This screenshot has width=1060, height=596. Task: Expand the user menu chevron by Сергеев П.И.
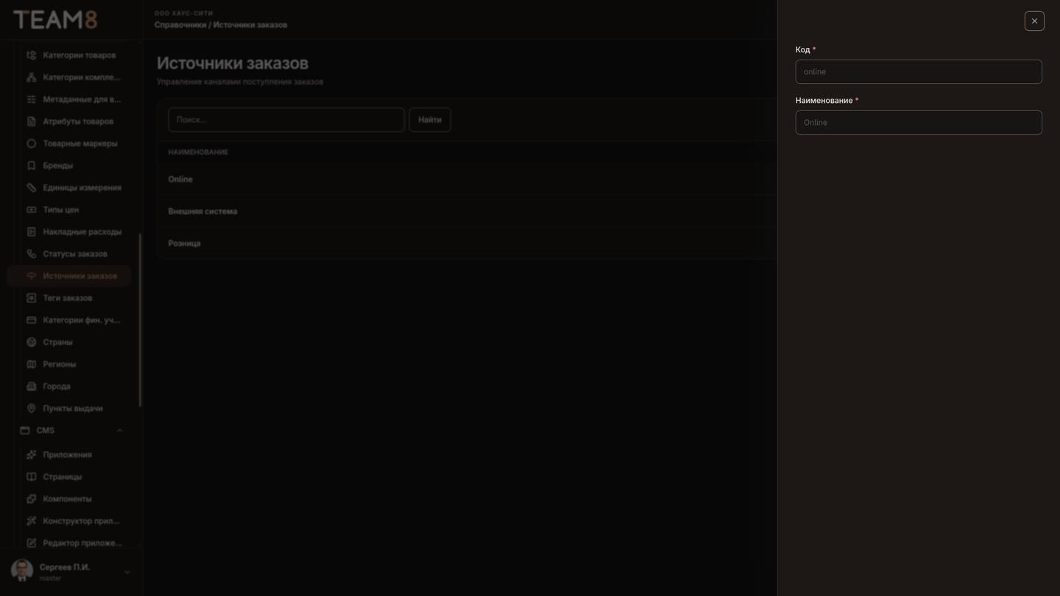click(127, 572)
